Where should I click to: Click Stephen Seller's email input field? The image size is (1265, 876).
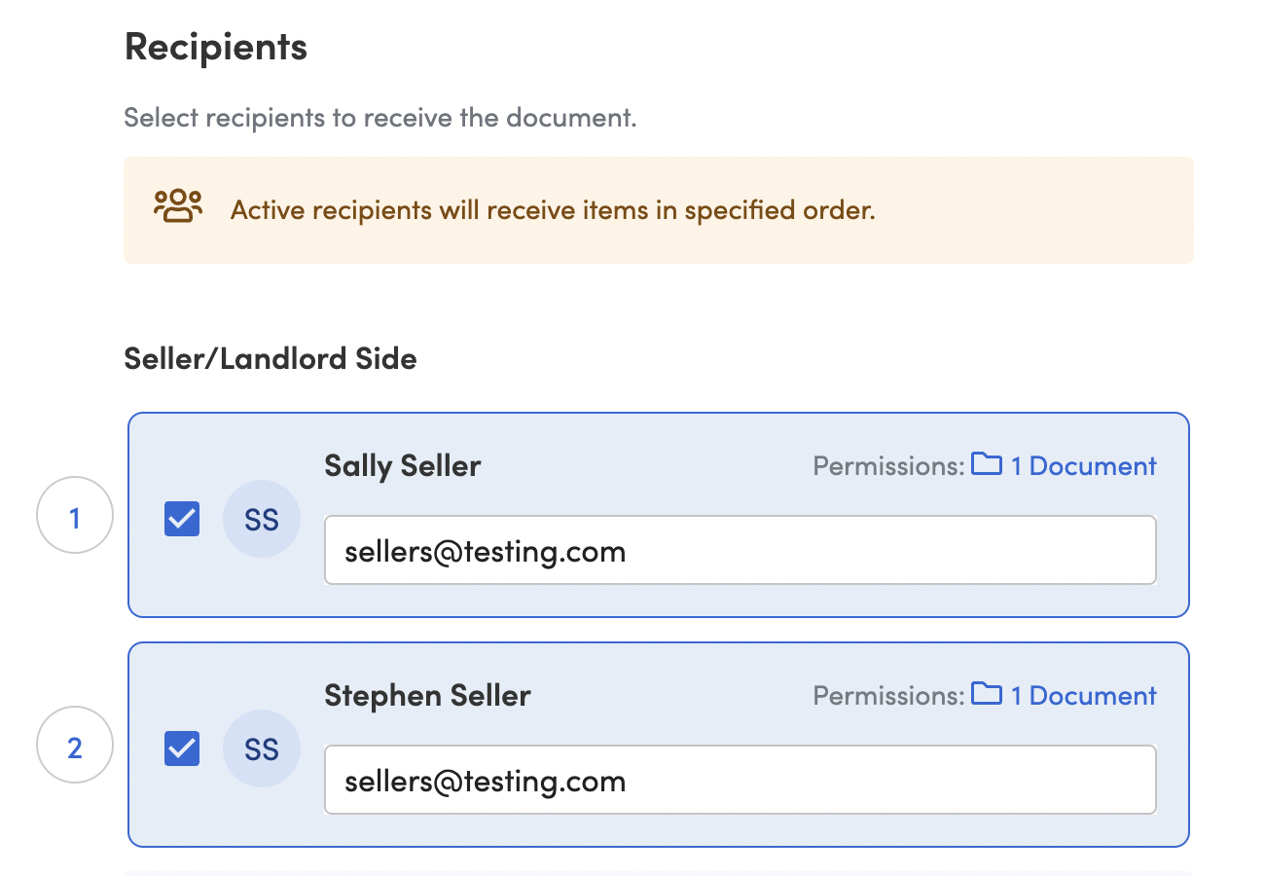[x=741, y=781]
